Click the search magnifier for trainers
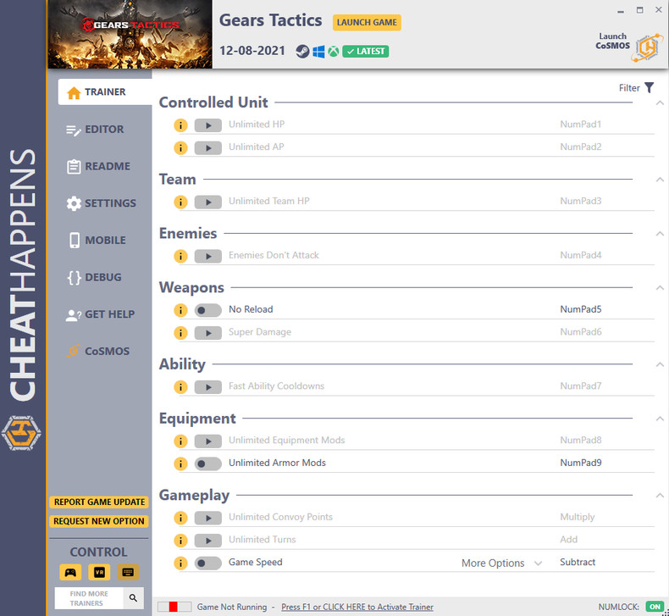Screen dimensions: 669x616 133,598
